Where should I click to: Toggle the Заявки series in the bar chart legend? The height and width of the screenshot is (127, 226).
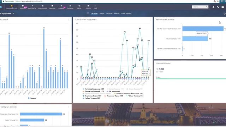32,98
